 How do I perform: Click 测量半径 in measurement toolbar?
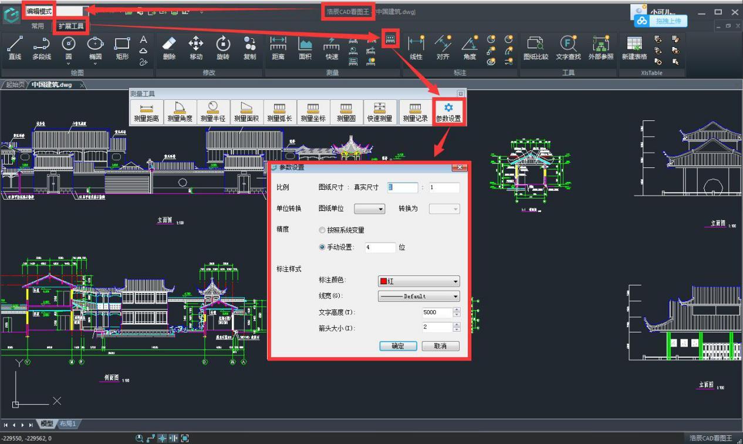point(213,112)
